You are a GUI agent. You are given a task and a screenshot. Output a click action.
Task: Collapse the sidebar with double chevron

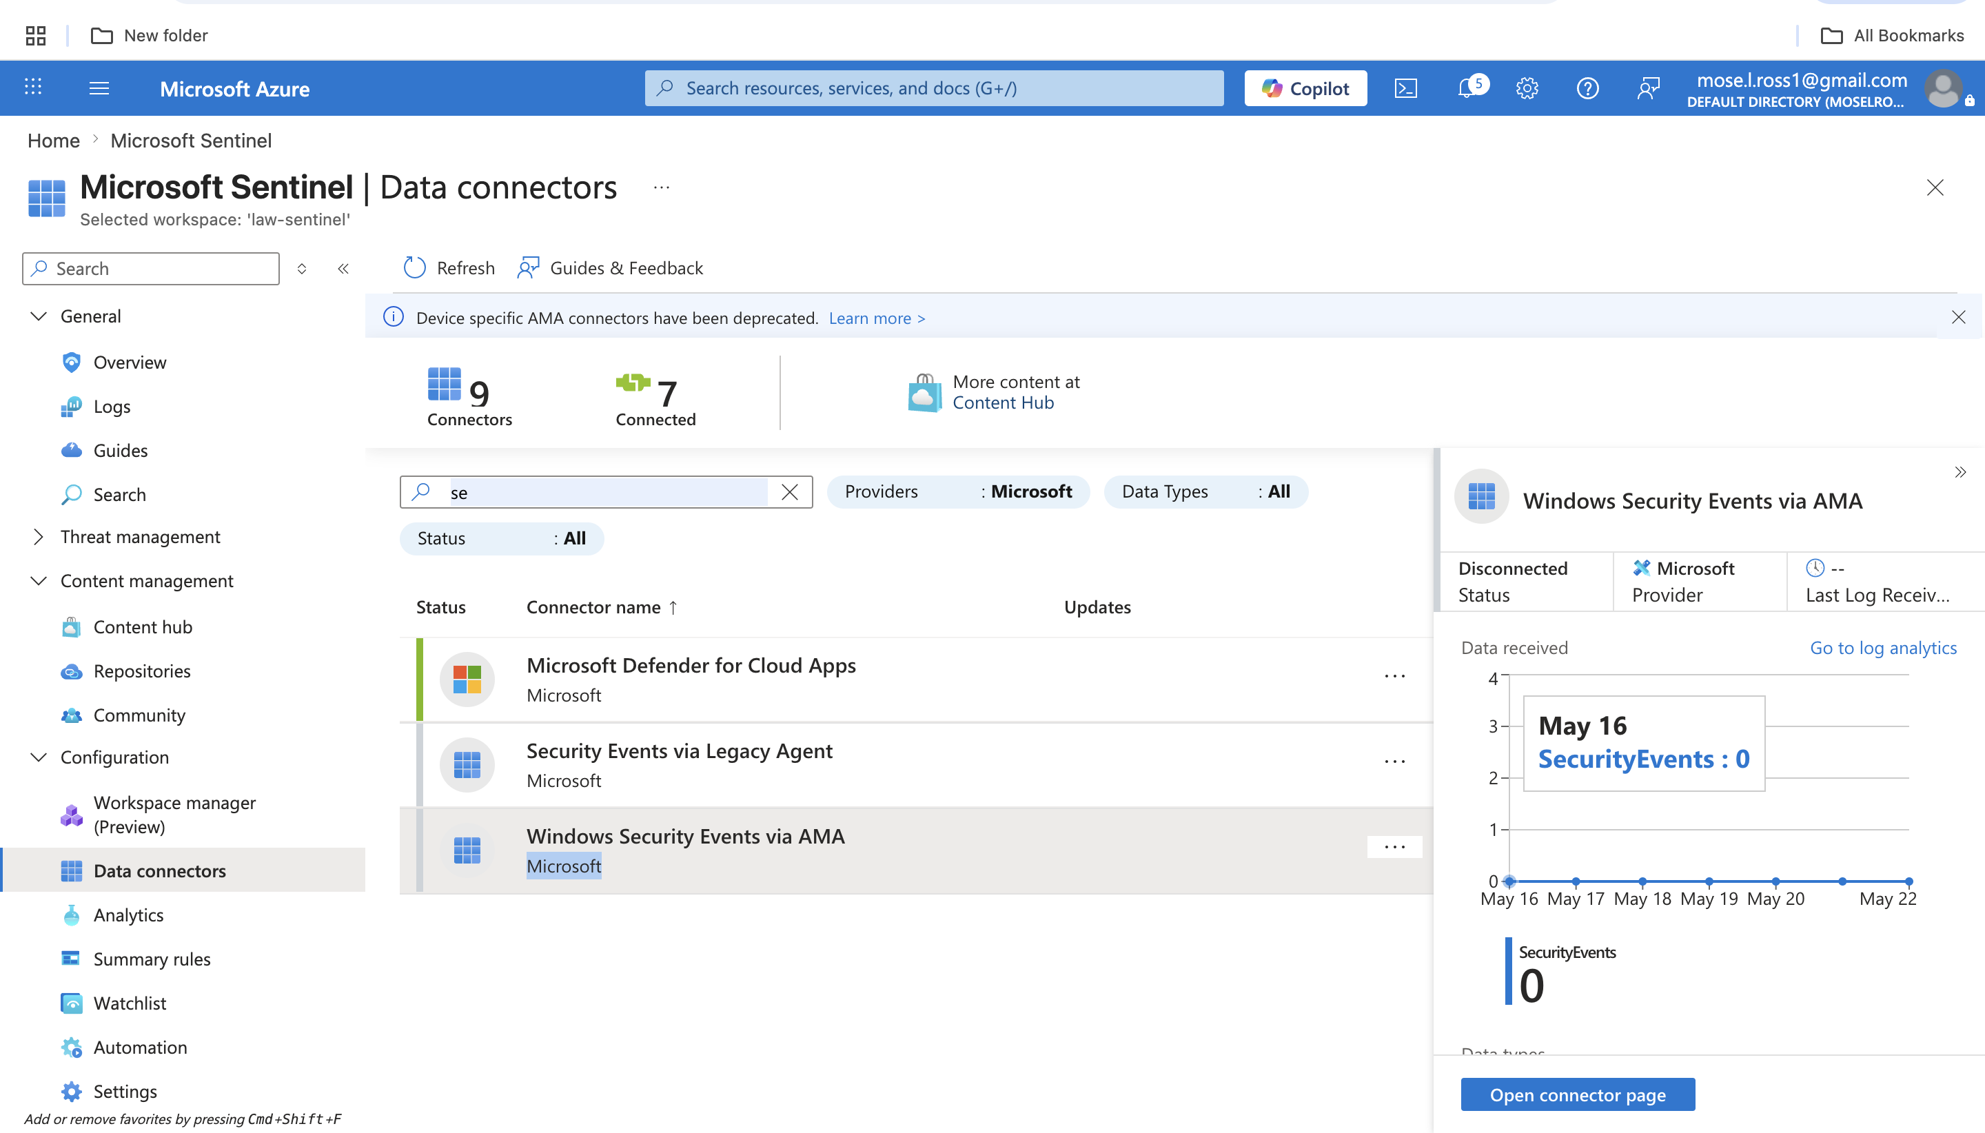coord(343,269)
